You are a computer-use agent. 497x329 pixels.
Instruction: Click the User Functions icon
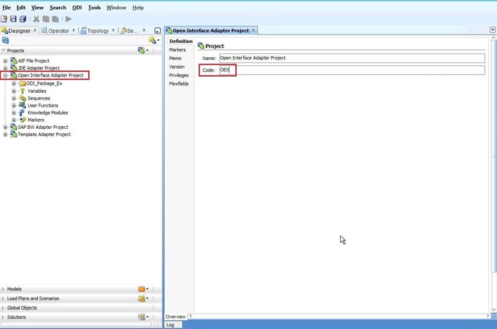[x=23, y=105]
